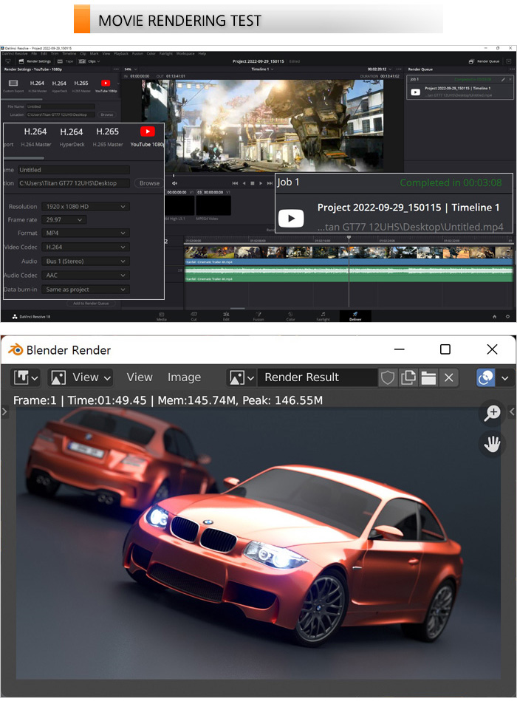517x701 pixels.
Task: Expand the render preset chevron beside YouTube
Action: point(118,83)
